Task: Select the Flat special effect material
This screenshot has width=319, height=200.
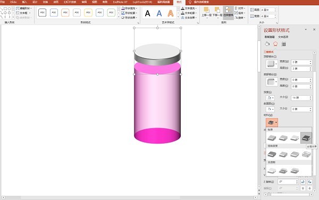Action: pos(295,154)
